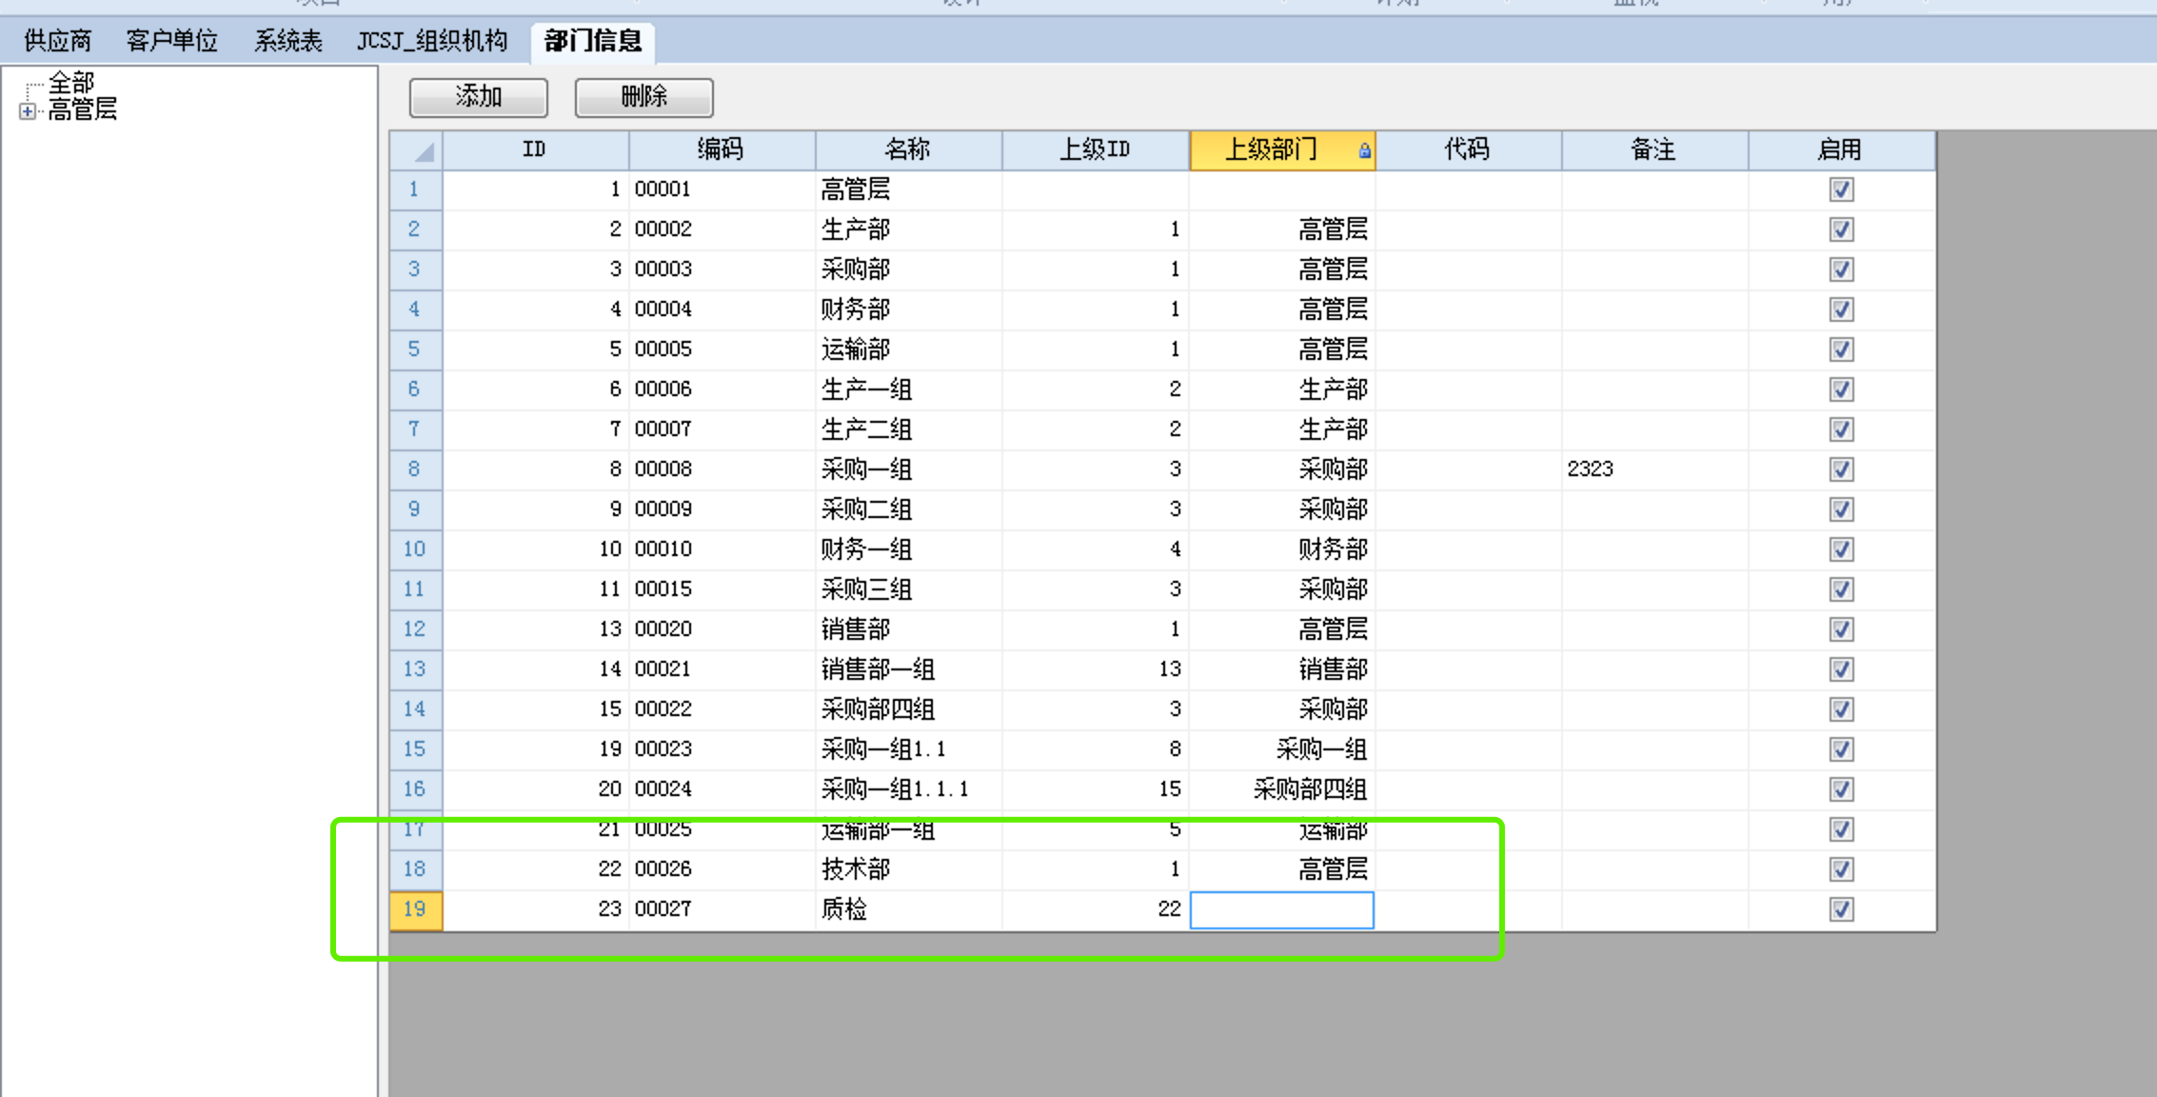The height and width of the screenshot is (1097, 2157).
Task: Switch to the 系统表 tab
Action: pos(287,41)
